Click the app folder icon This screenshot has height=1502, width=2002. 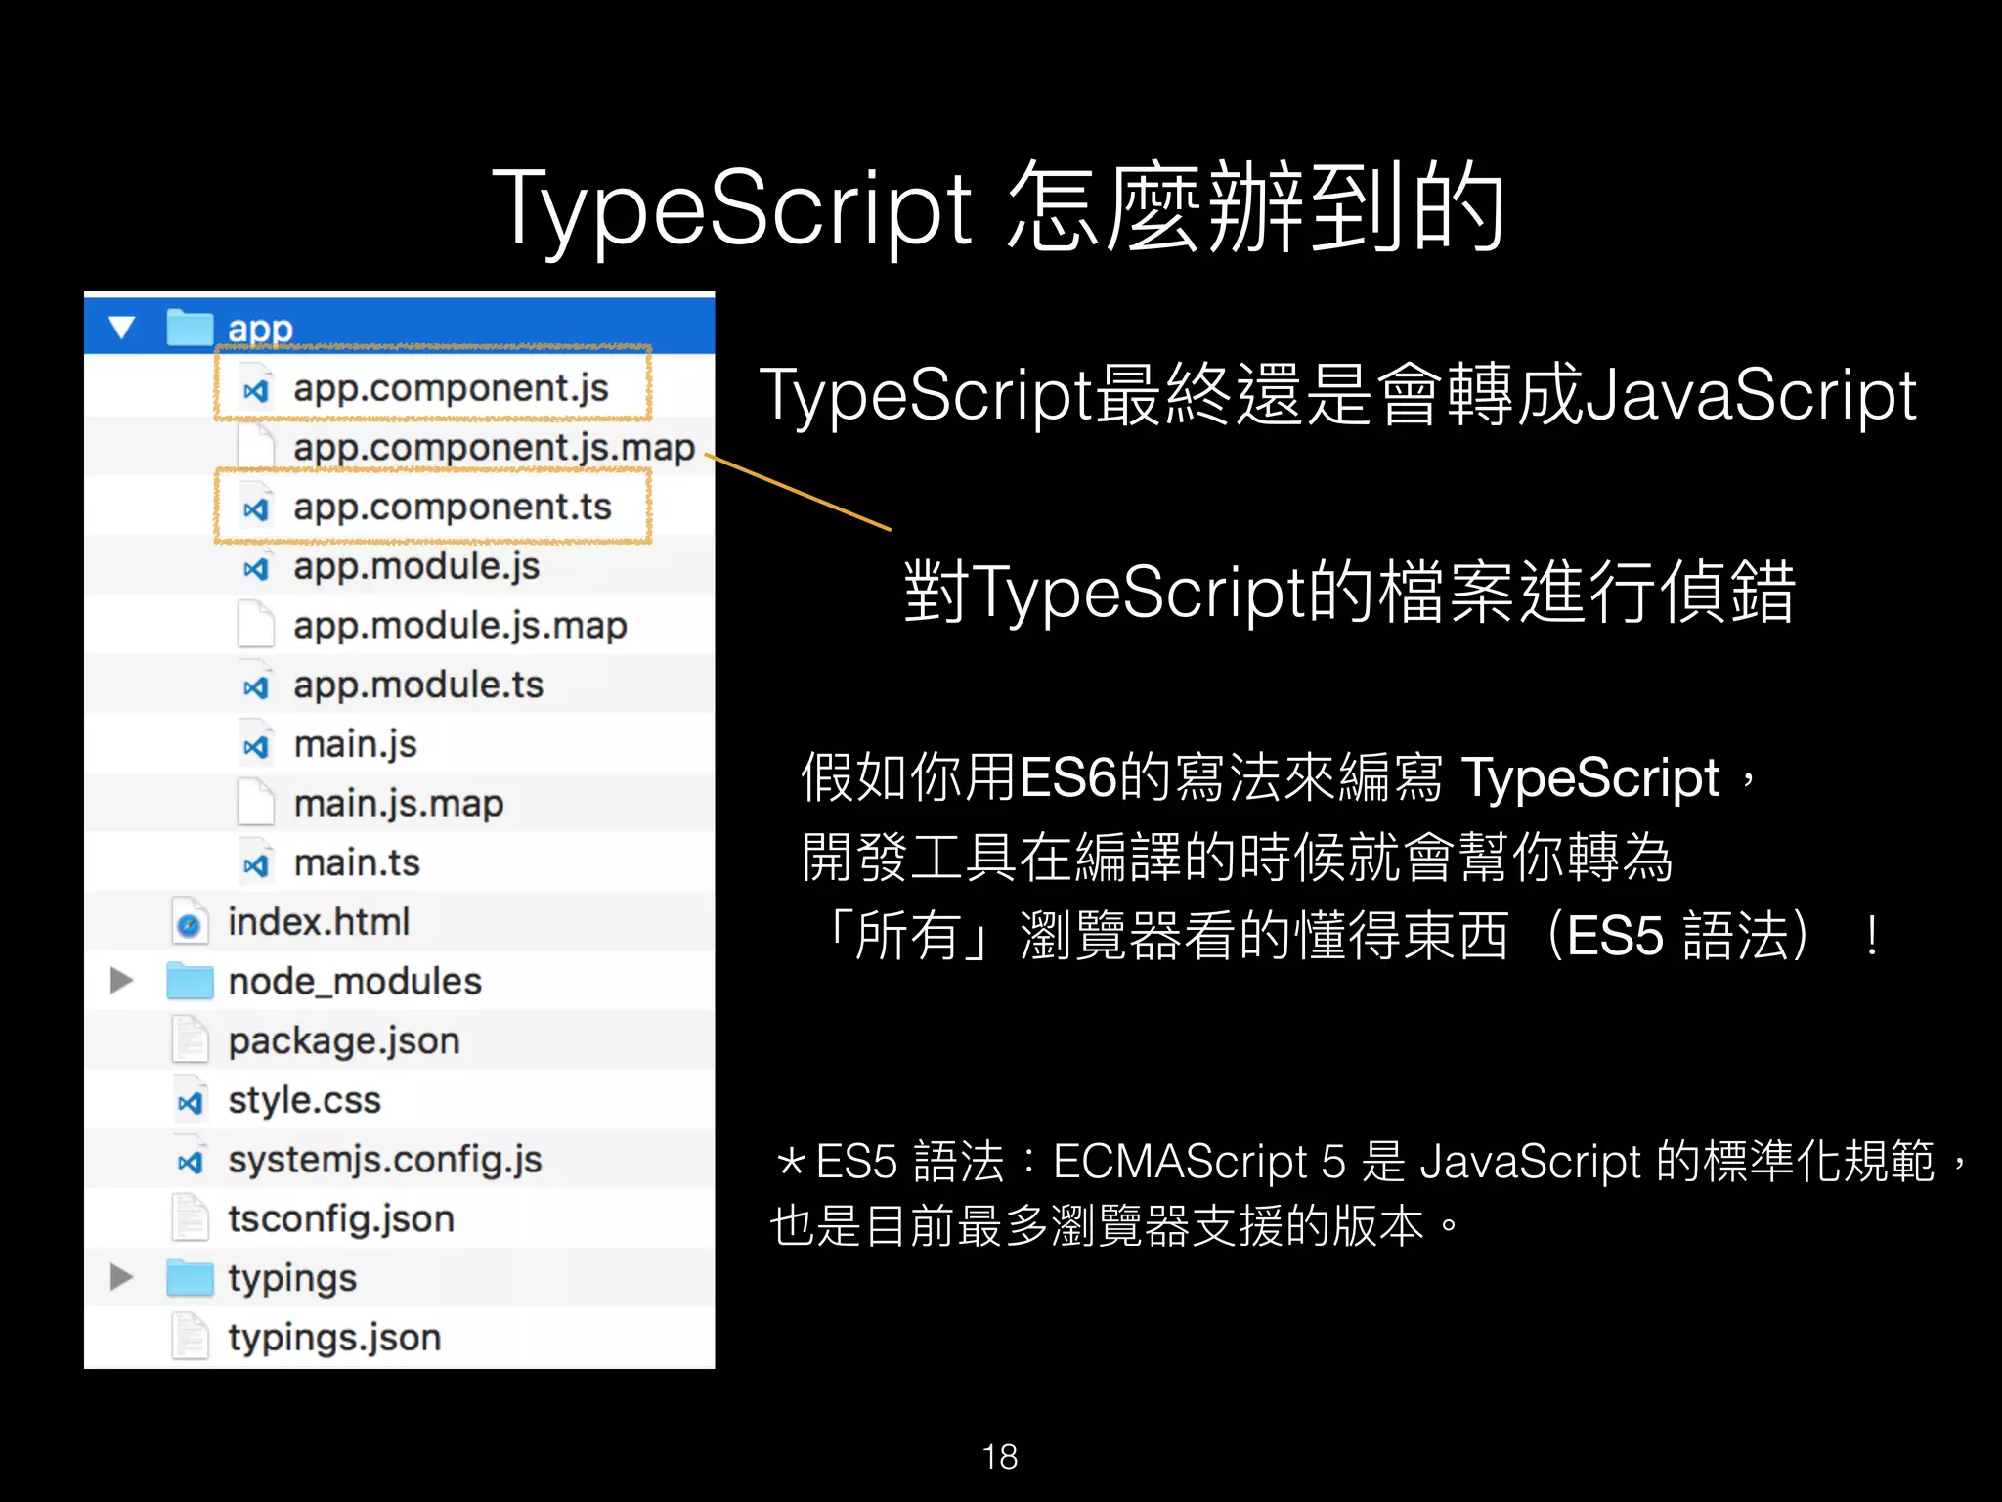point(190,327)
